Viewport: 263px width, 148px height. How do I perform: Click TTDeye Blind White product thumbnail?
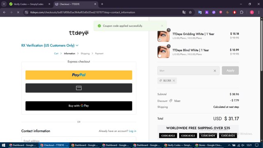[x=164, y=52]
